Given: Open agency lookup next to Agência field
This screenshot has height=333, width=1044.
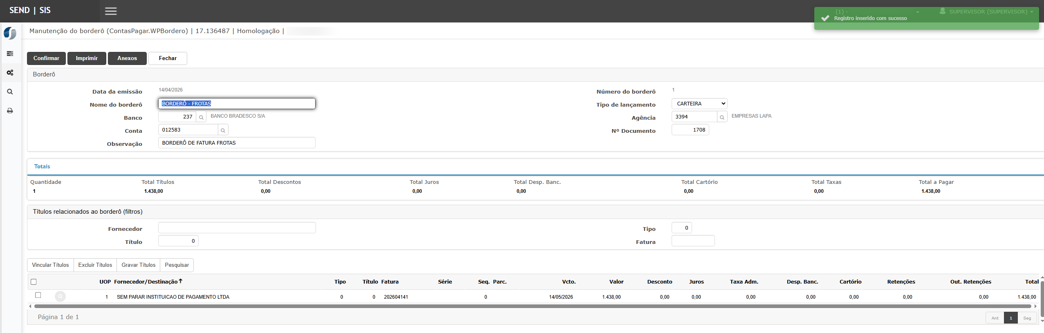Looking at the screenshot, I should tap(722, 117).
